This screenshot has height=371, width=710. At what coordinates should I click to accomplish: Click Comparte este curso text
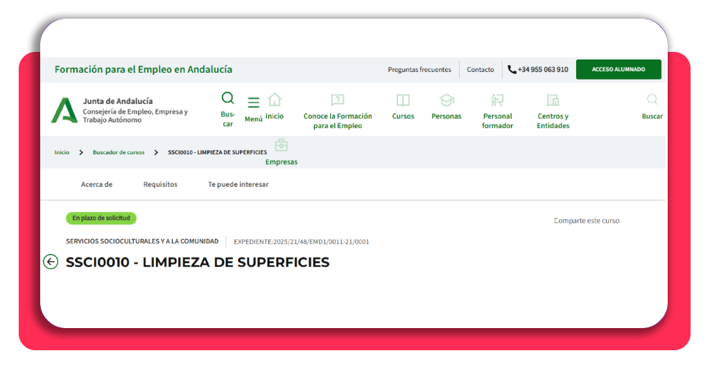coord(587,221)
